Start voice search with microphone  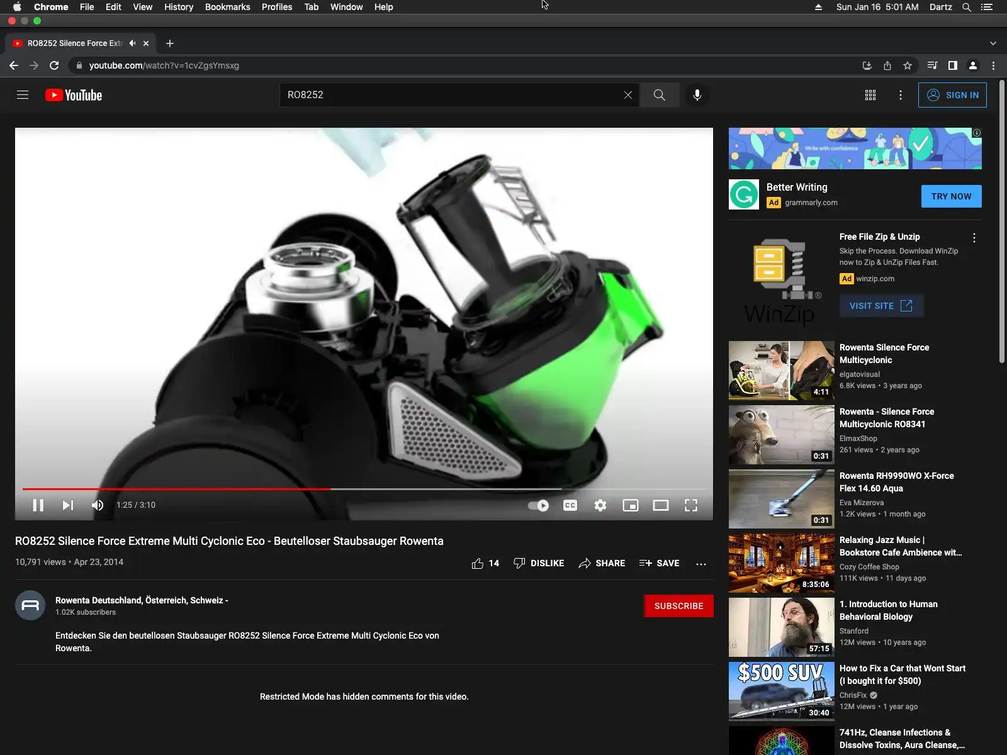(697, 95)
